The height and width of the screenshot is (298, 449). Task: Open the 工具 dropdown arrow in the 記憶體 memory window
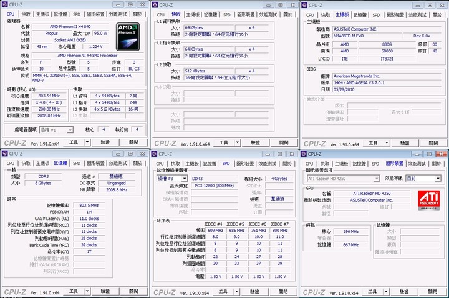pyautogui.click(x=87, y=291)
